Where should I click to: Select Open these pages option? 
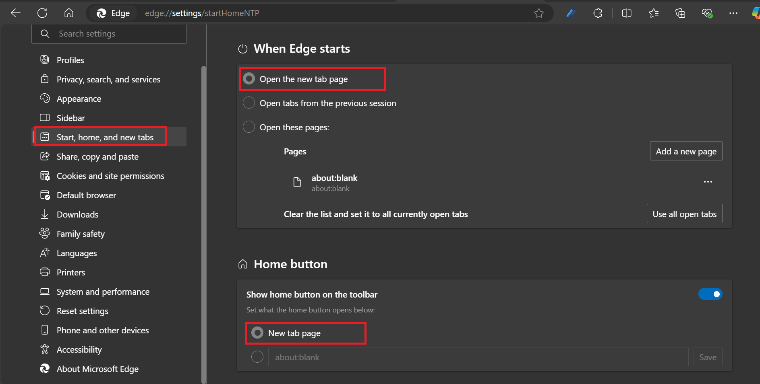pyautogui.click(x=249, y=127)
